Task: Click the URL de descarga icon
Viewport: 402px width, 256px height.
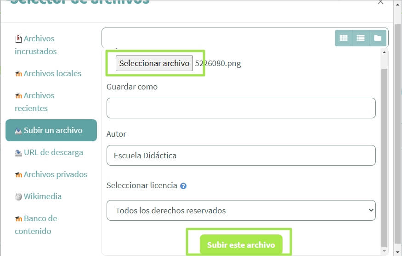Action: coord(18,153)
